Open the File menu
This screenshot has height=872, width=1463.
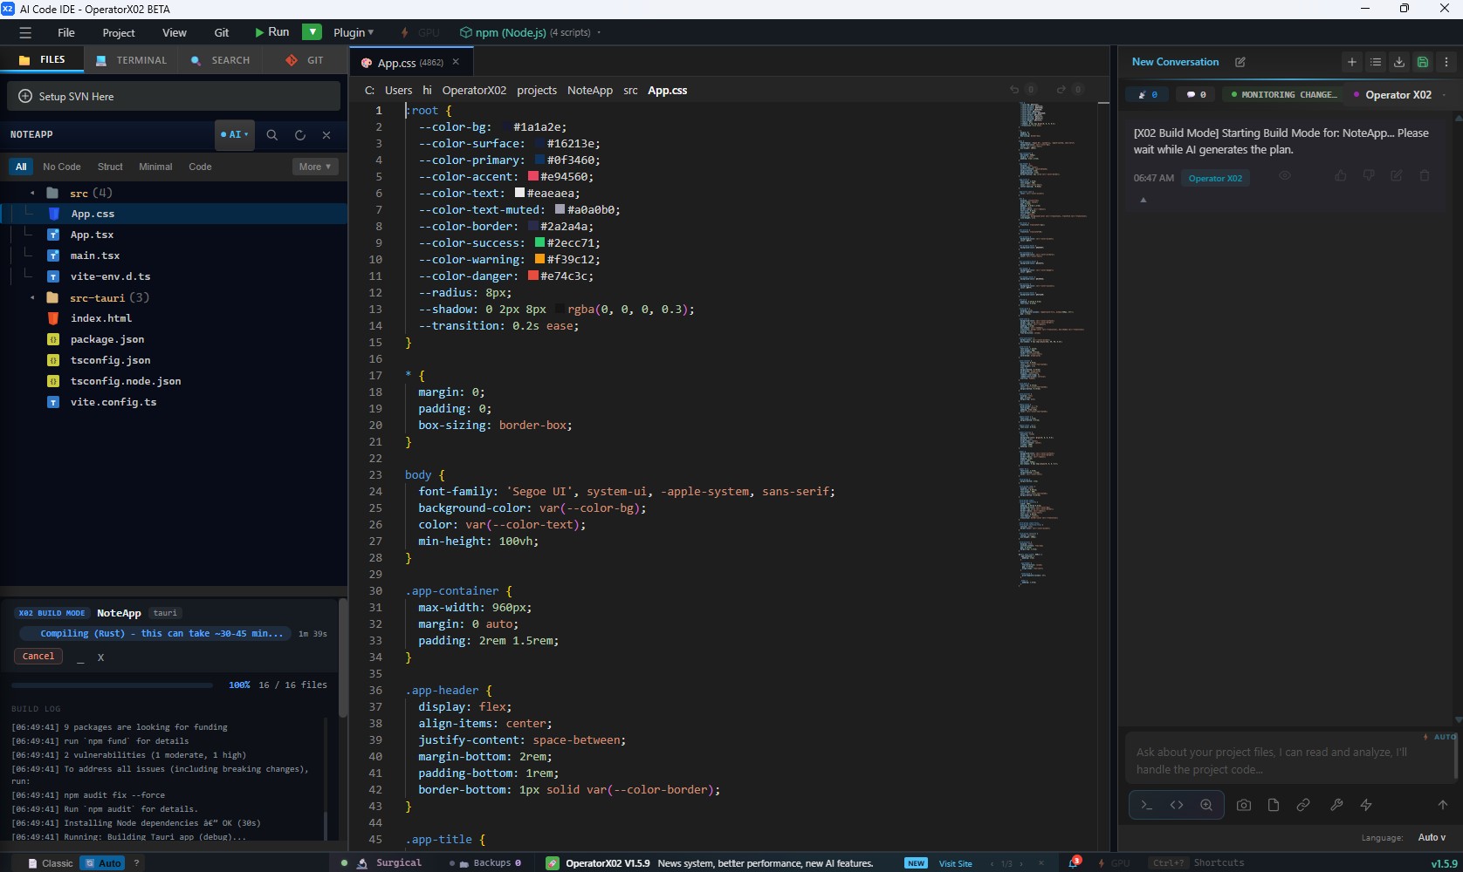[x=66, y=32]
